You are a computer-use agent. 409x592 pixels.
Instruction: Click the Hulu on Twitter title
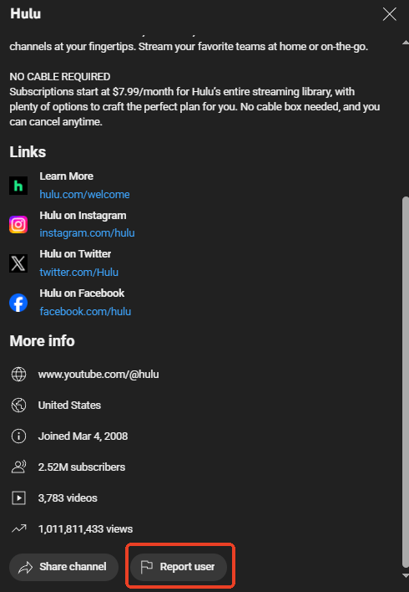(75, 254)
